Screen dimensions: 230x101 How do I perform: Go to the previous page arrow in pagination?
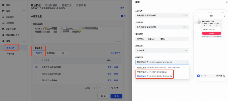pos(94,88)
